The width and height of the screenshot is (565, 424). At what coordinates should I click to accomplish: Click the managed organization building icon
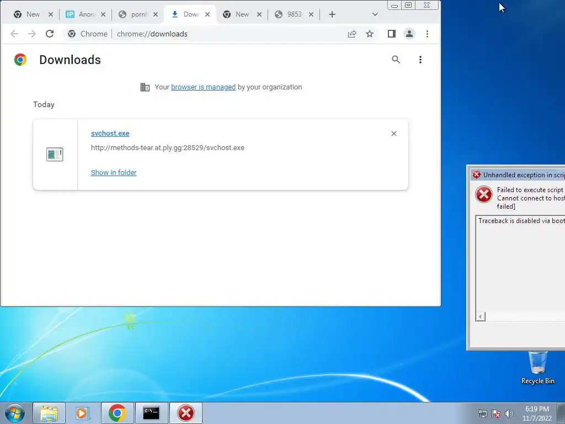coord(145,87)
